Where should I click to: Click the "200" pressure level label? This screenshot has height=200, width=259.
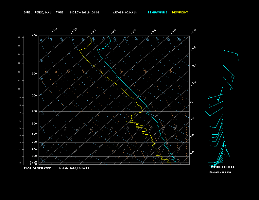pos(34,74)
